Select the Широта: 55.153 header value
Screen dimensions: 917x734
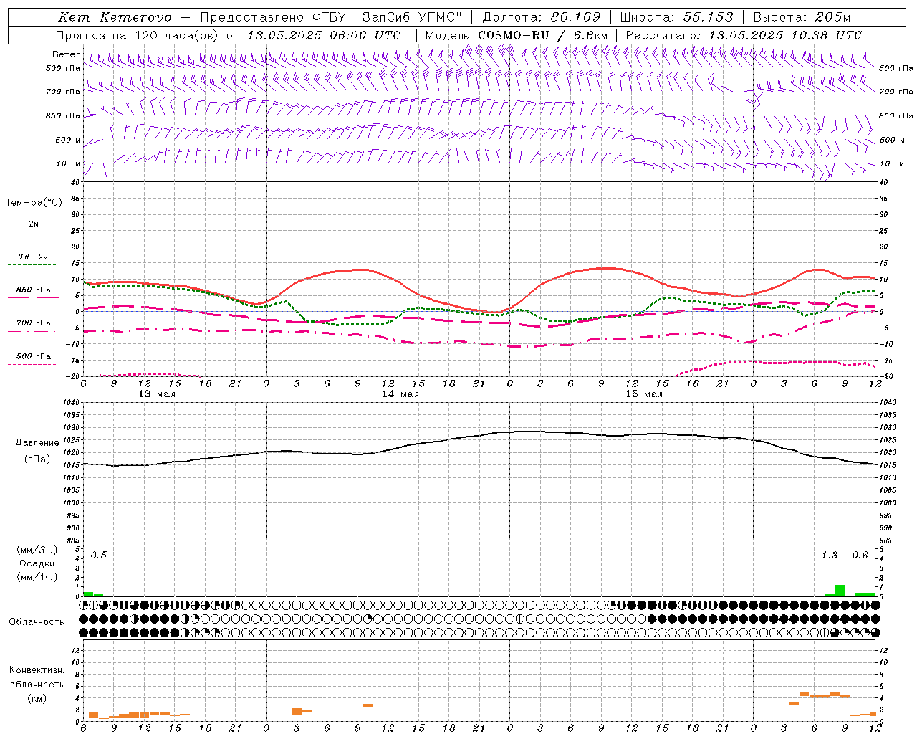[x=676, y=17]
